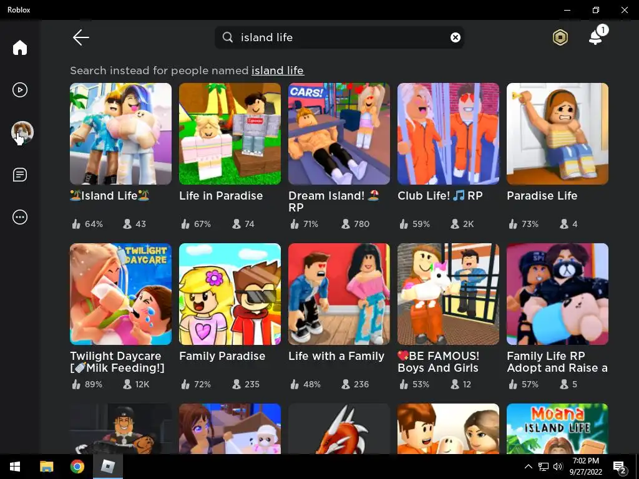The width and height of the screenshot is (639, 479).
Task: Search people named island life link
Action: [x=278, y=70]
